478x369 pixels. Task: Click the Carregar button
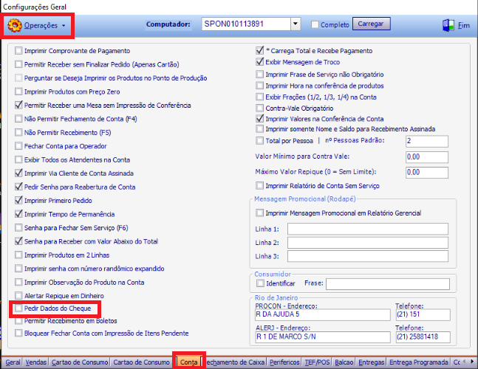tap(371, 24)
